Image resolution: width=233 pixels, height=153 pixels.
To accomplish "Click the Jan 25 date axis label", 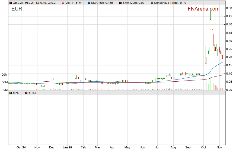I will [67, 148].
